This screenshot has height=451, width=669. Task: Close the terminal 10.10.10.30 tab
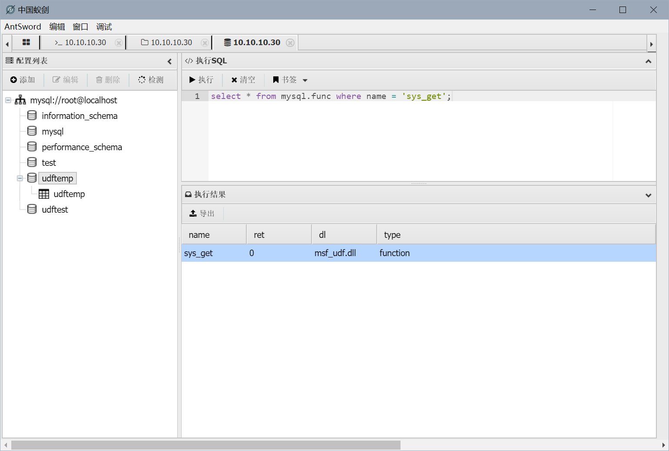pos(118,43)
